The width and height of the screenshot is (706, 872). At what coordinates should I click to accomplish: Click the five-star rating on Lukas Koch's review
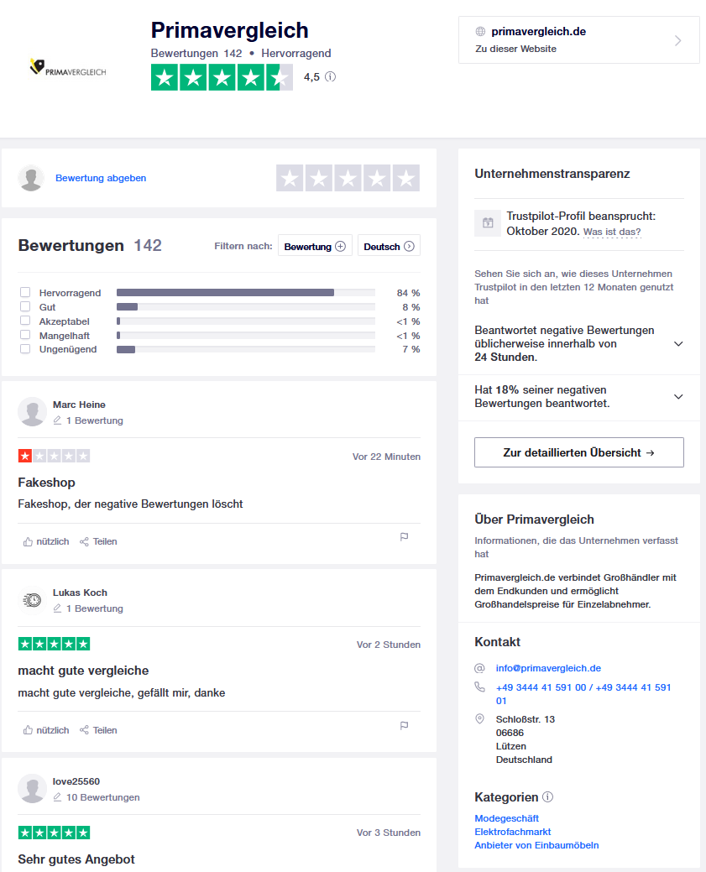click(54, 644)
